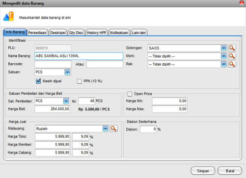This screenshot has height=178, width=246.
Task: Open Matauang search magnifier icon
Action: [x=114, y=128]
